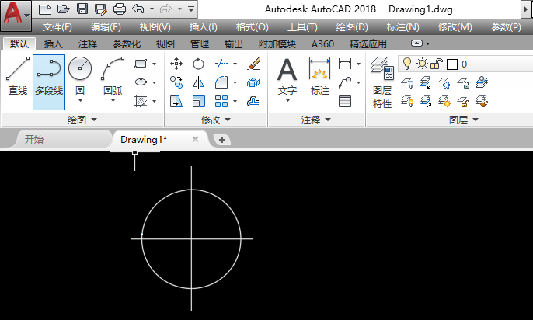
Task: Select the Leader annotation tool
Action: 345,82
